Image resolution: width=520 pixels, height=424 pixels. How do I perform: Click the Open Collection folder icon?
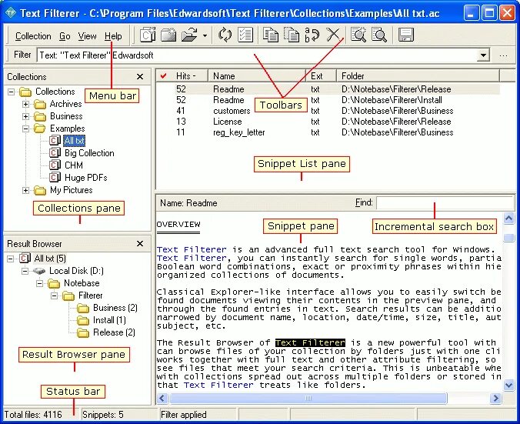click(190, 35)
